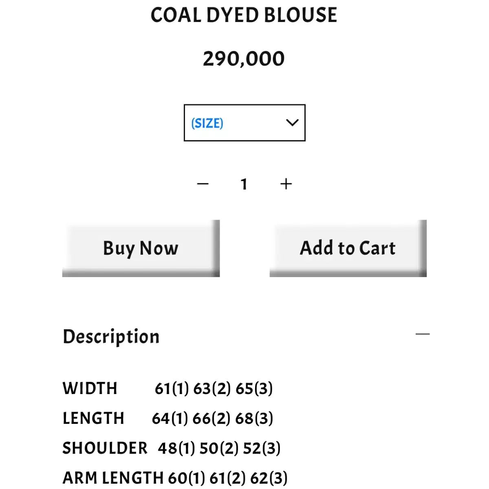489x489 pixels.
Task: Click the SHOULDER size specification text
Action: [172, 447]
